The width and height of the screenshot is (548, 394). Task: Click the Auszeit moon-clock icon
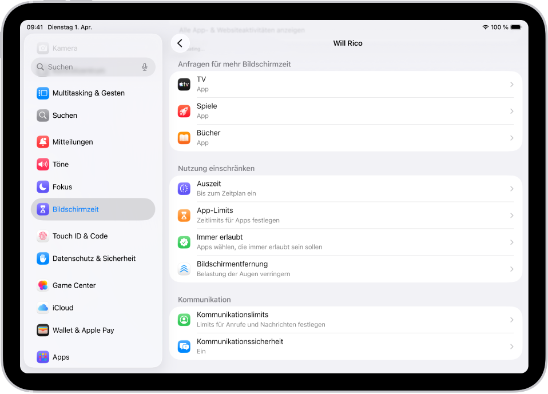184,189
